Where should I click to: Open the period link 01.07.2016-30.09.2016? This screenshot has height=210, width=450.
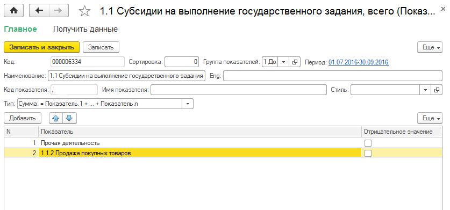tap(359, 62)
